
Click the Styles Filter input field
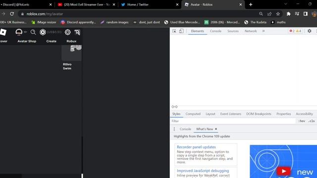click(x=232, y=121)
